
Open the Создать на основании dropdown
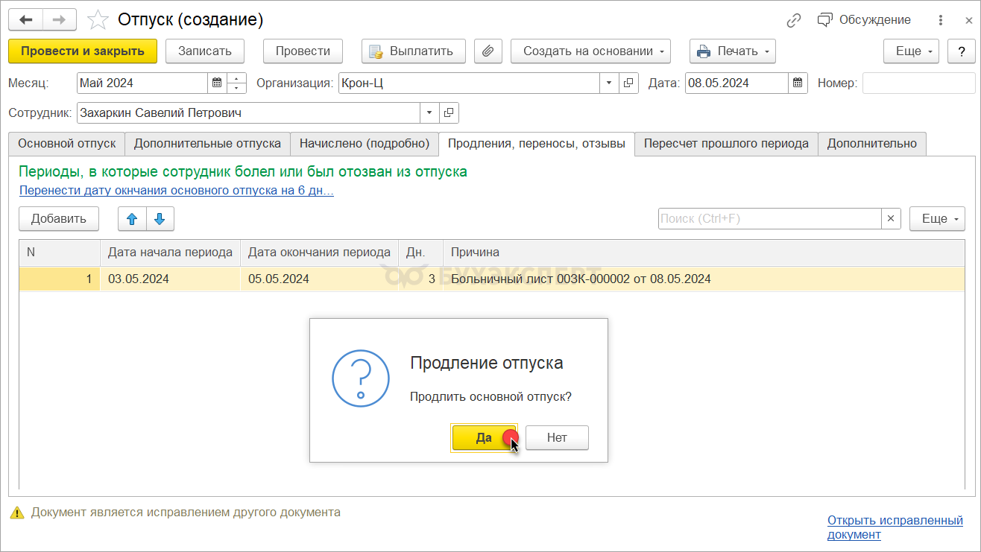coord(590,51)
